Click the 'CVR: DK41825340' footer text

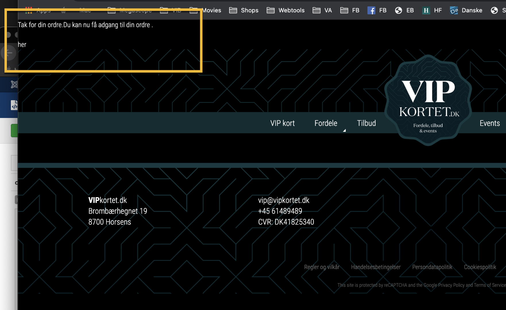(x=286, y=222)
